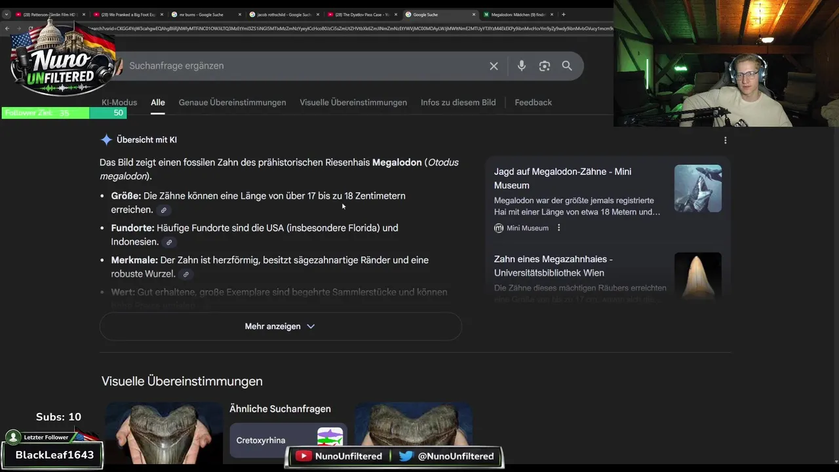839x472 pixels.
Task: Click the NunoUnfiltered YouTube overlay badge
Action: pos(339,456)
